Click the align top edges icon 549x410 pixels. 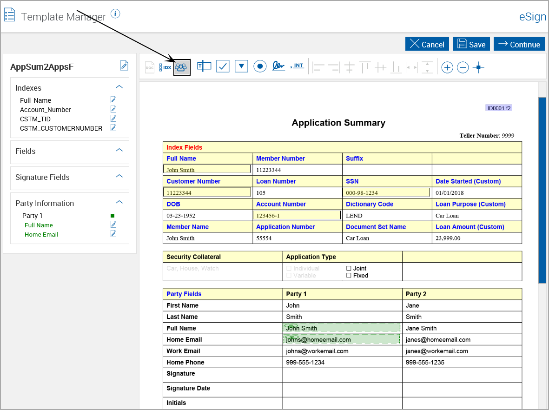[x=365, y=67]
